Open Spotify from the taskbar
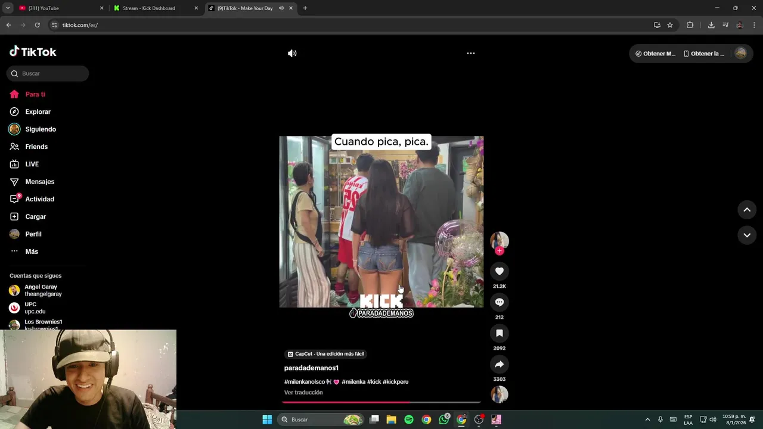Screen dimensions: 763x429 [x=409, y=419]
